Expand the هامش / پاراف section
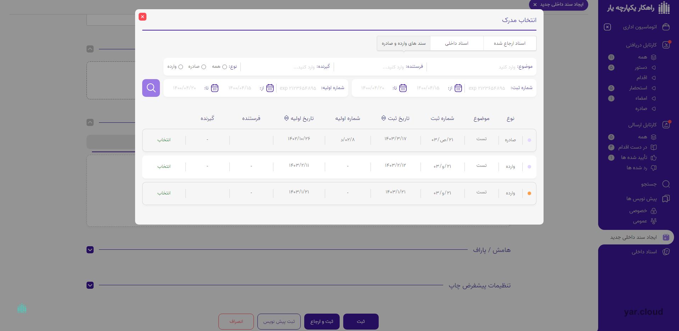Viewport: 679px width, 331px height. pos(90,250)
